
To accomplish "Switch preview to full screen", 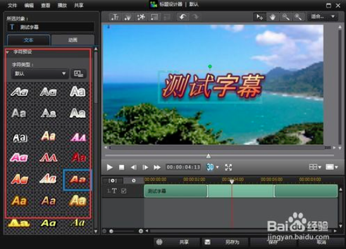I will click(x=228, y=167).
